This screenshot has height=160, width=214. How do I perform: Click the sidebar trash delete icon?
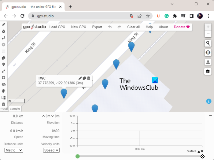(x=4, y=104)
